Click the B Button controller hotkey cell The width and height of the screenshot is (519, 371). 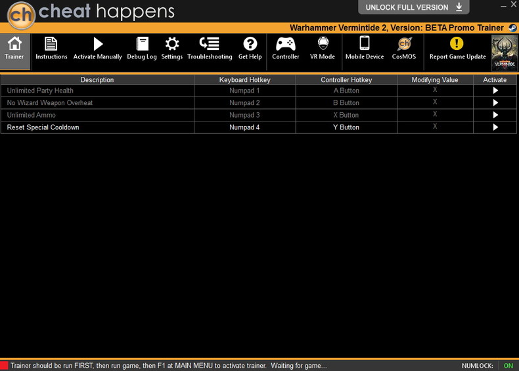pos(346,102)
